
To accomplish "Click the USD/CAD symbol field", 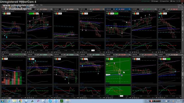I will [136, 55].
